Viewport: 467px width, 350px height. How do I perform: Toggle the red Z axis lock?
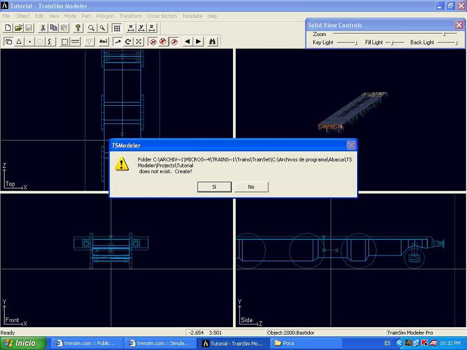174,42
